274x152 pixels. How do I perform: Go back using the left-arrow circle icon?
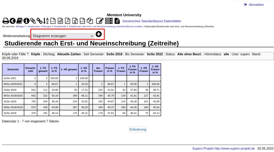[13, 21]
